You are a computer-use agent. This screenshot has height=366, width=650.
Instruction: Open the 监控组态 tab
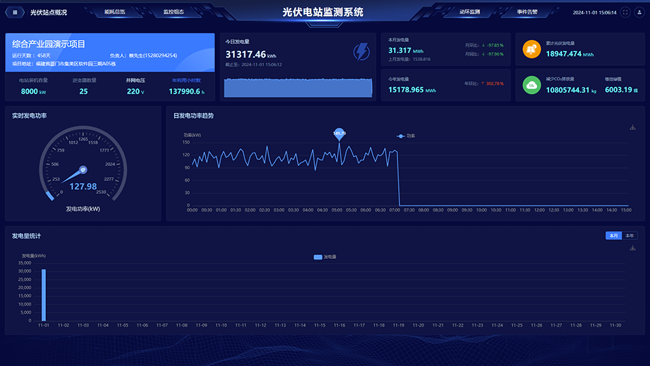173,12
